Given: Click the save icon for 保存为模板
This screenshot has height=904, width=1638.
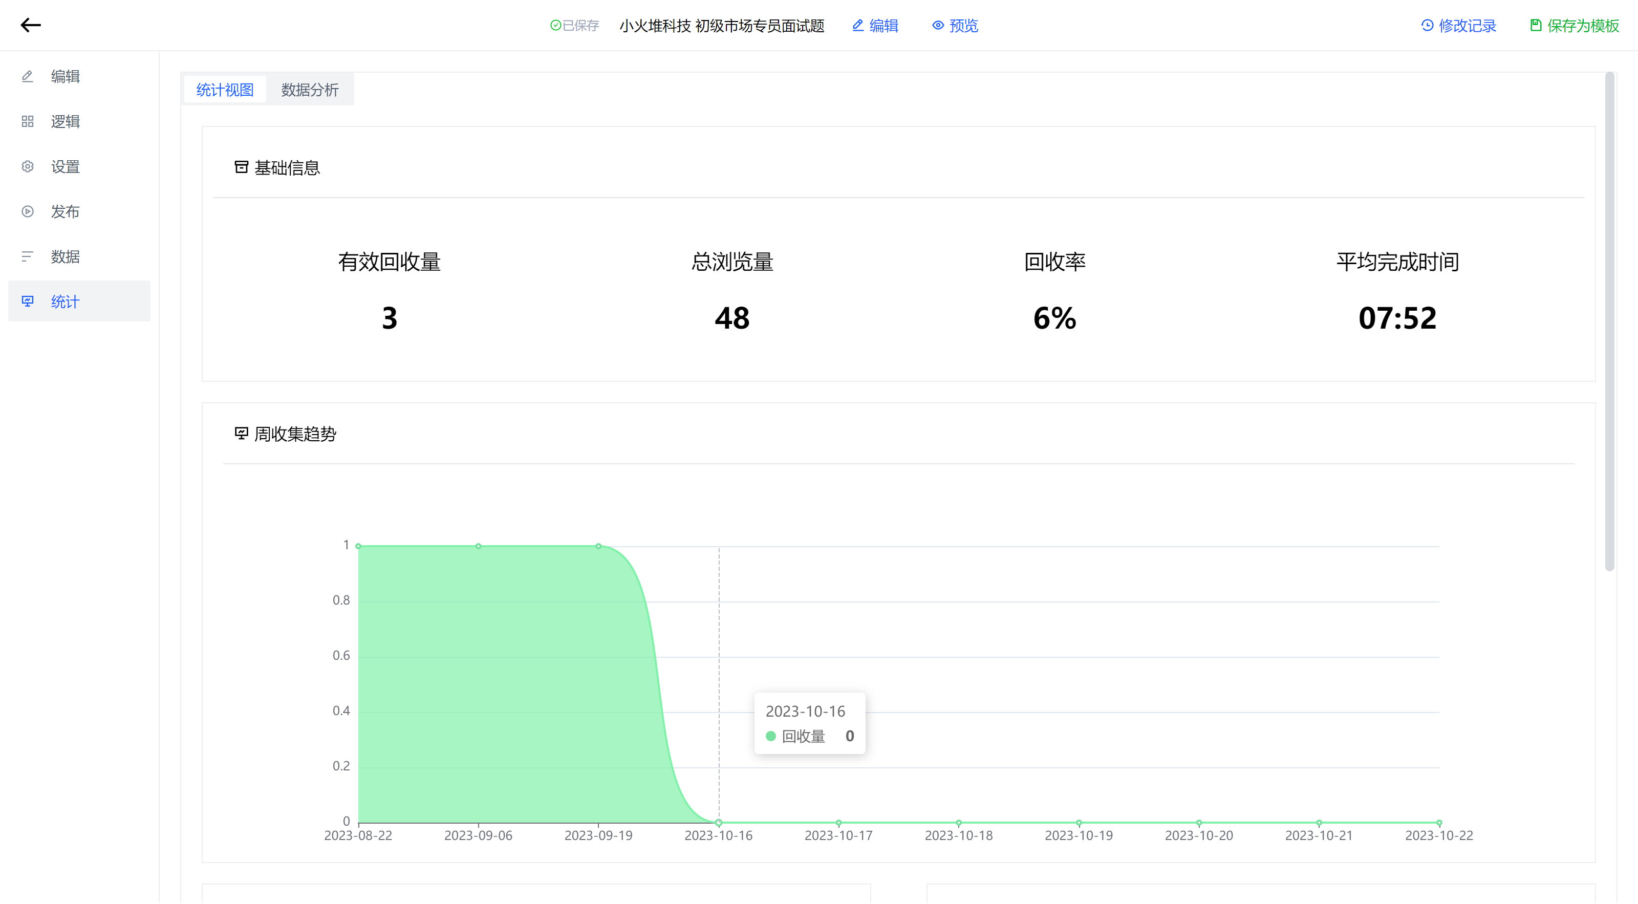Looking at the screenshot, I should click(x=1536, y=26).
